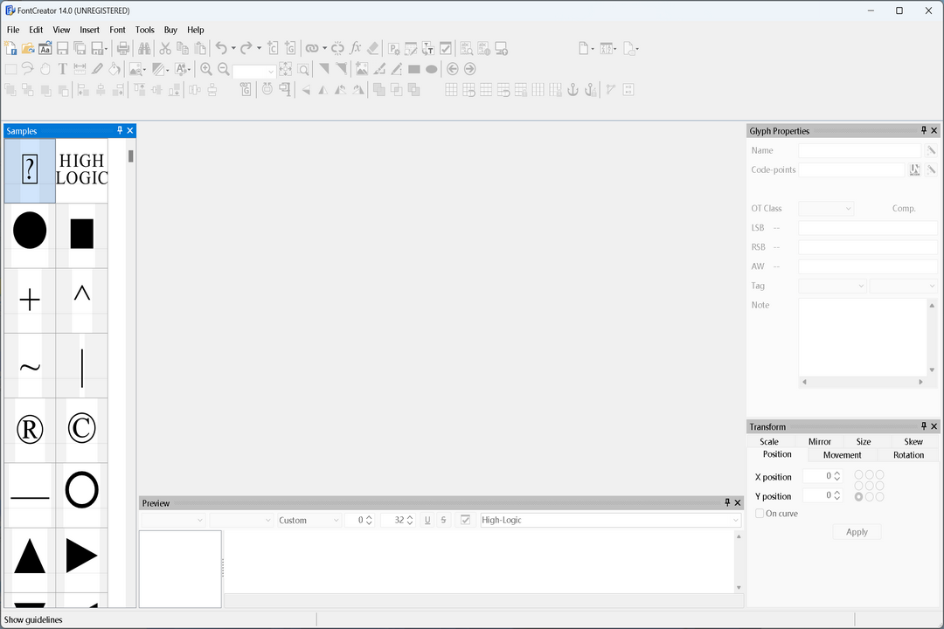Screen dimensions: 944x629
Task: Click the Undo arrow icon
Action: (221, 49)
